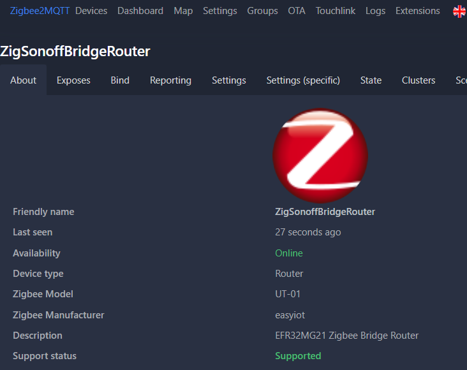Click the Zigbee Manufacturer label

(59, 315)
